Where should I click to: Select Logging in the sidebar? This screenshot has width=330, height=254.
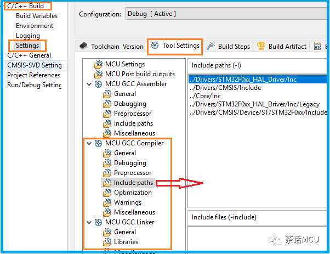click(x=28, y=36)
